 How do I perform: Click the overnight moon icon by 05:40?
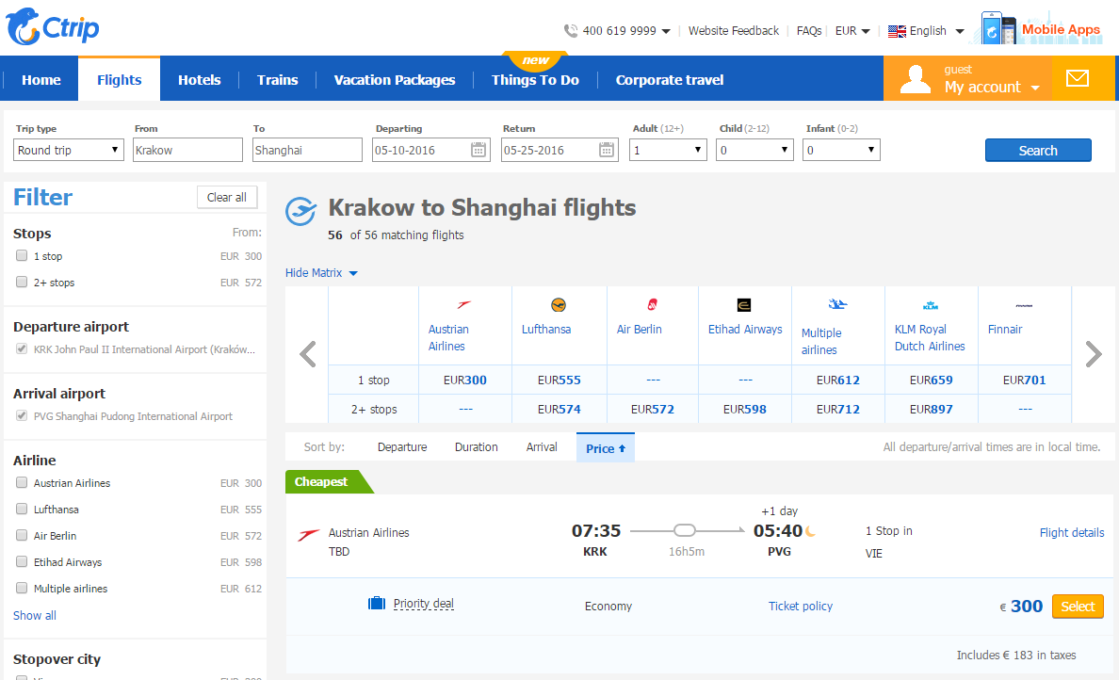point(810,531)
